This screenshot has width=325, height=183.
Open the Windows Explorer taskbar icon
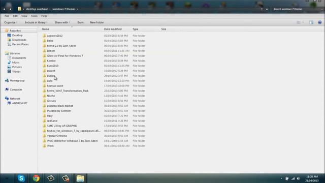80,178
